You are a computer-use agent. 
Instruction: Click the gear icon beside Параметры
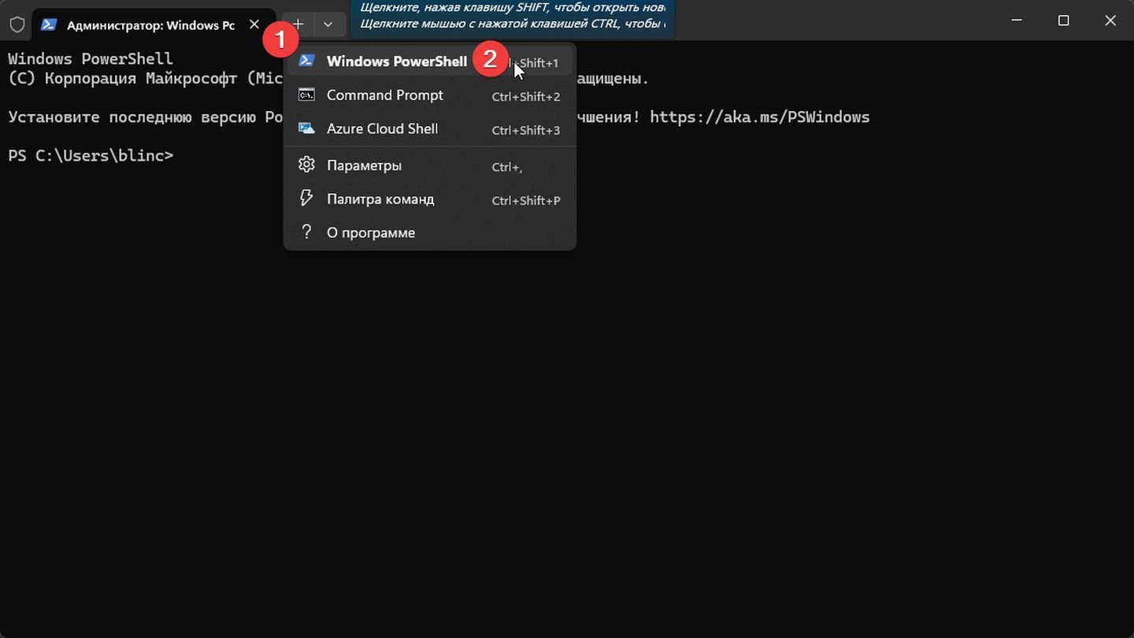306,165
